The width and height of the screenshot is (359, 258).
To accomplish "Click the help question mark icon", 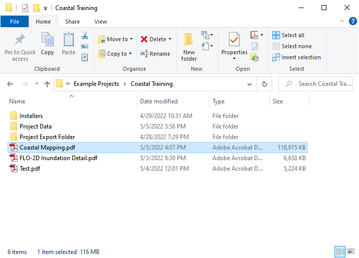I will coord(352,22).
